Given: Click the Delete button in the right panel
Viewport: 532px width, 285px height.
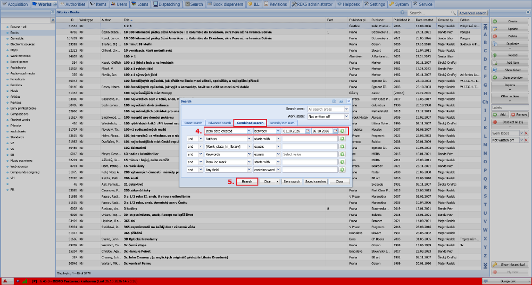Looking at the screenshot, I should tap(510, 36).
